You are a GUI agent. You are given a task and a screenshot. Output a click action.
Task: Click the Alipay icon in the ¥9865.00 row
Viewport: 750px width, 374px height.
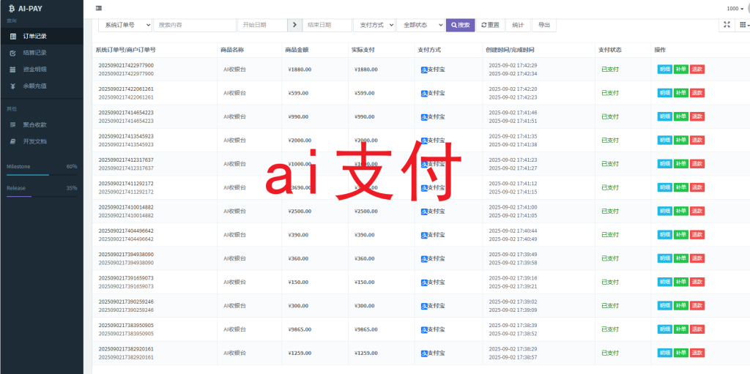424,329
